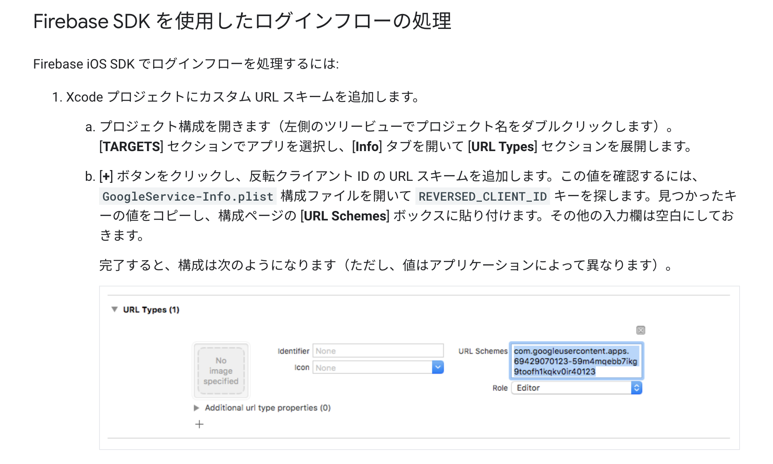Open the Role Editor dropdown
Screen dimensions: 773x464
[x=576, y=388]
